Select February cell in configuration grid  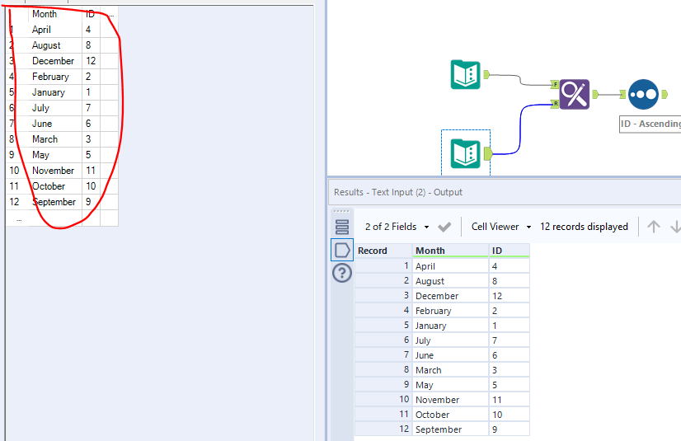pyautogui.click(x=55, y=77)
